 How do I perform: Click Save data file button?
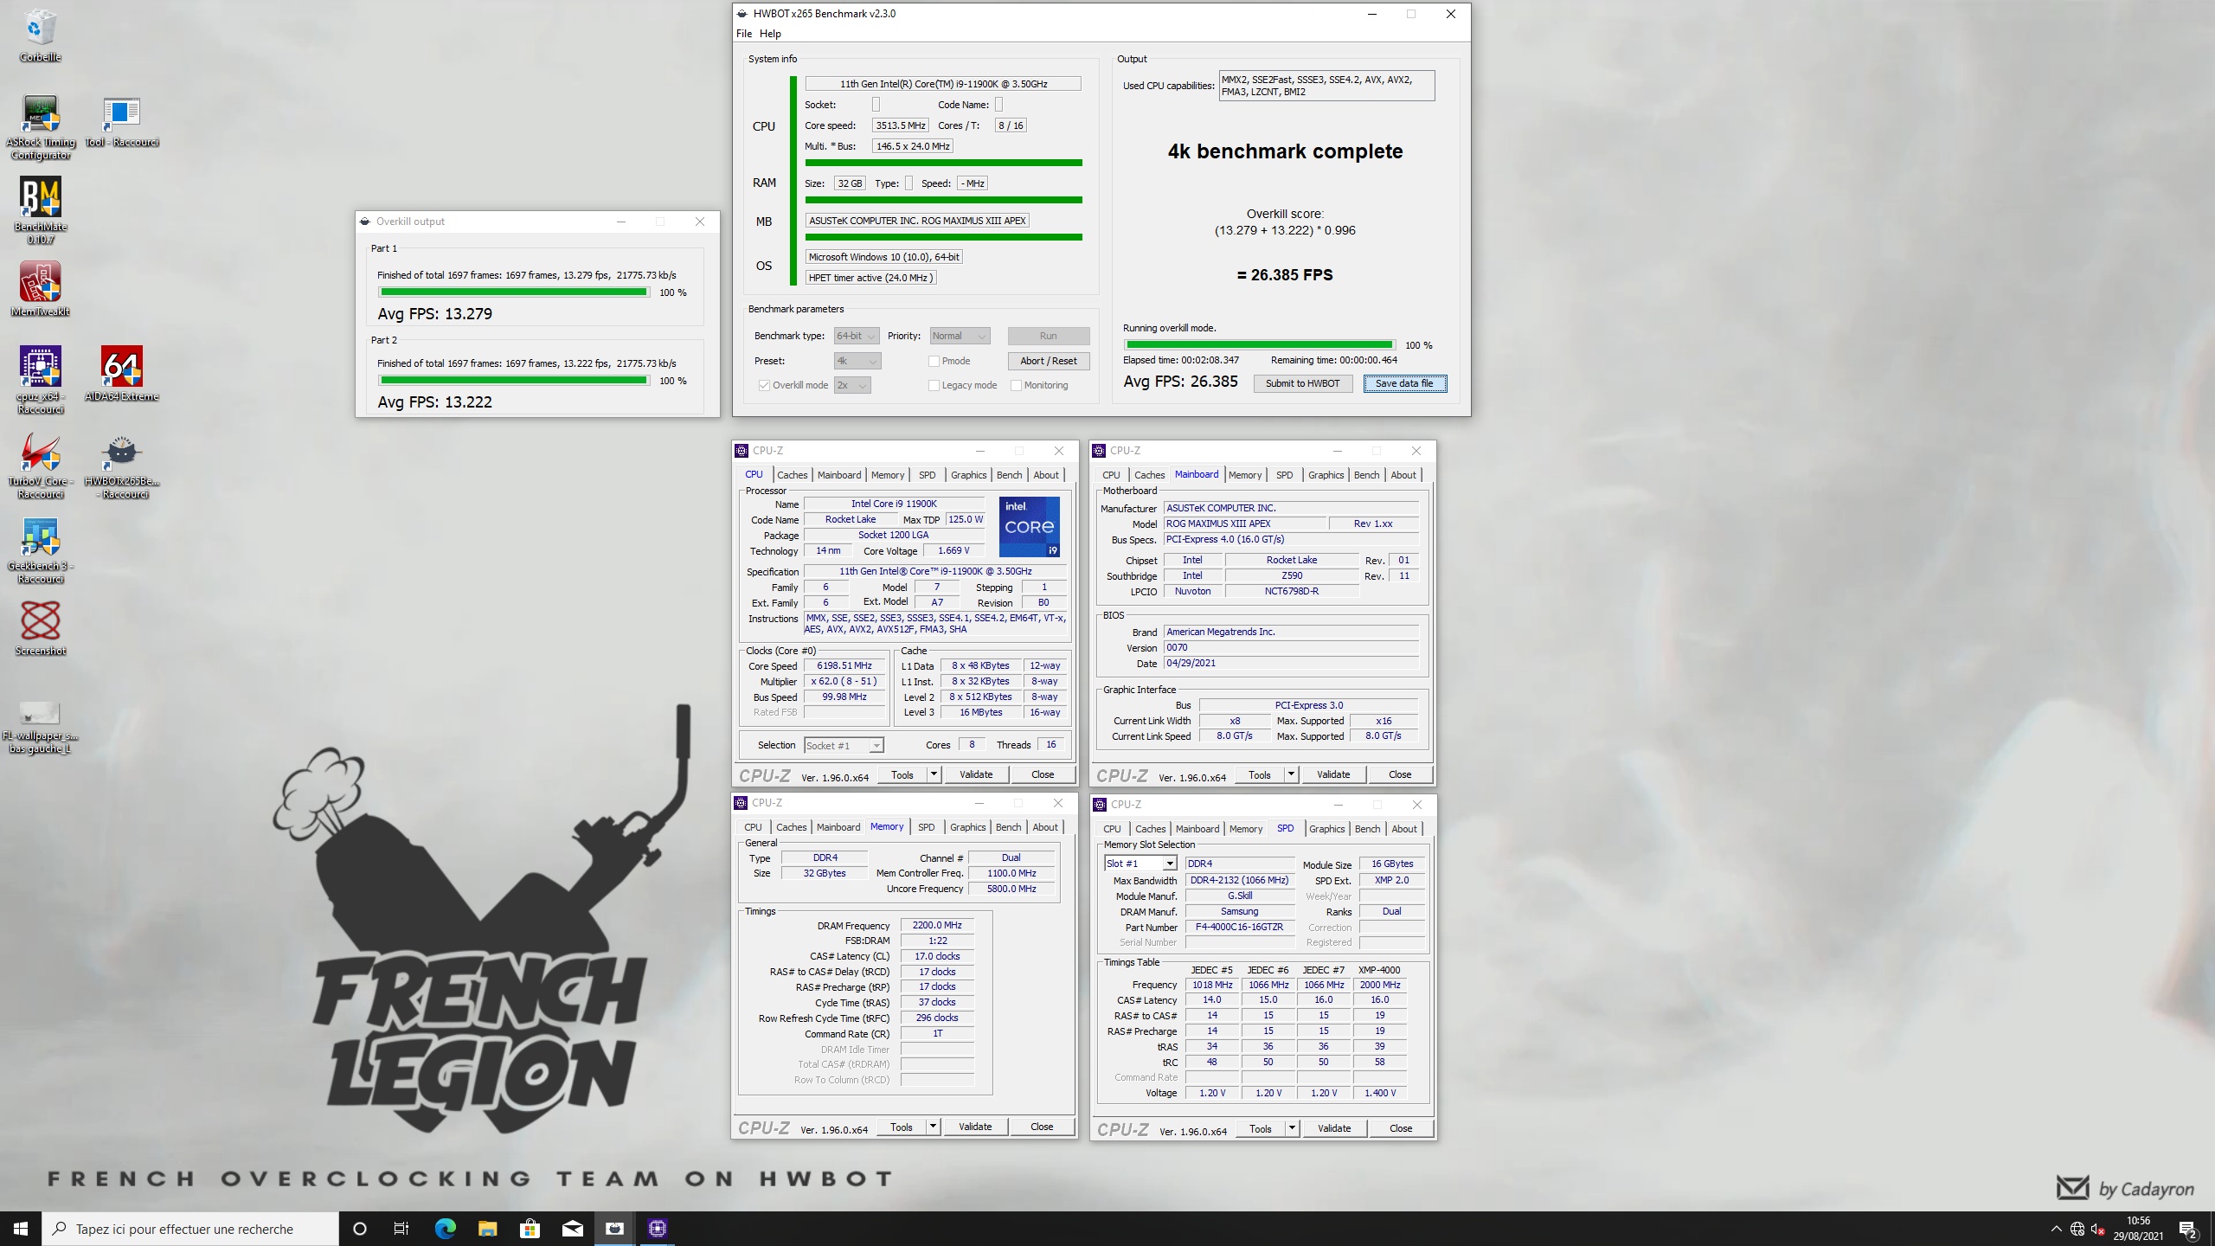tap(1404, 383)
